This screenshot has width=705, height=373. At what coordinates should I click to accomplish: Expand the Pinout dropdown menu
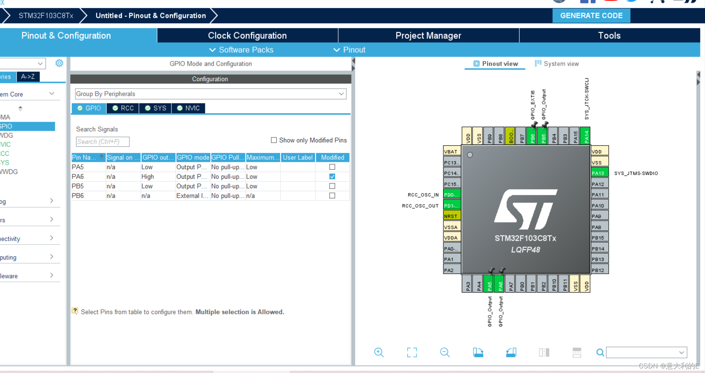point(349,50)
